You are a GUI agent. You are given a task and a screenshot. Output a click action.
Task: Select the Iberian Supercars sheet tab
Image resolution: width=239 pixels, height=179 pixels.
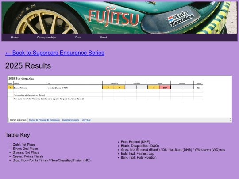pos(18,120)
